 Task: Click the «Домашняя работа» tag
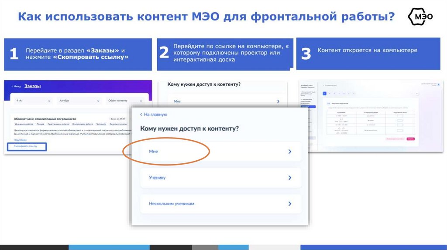tap(24, 124)
